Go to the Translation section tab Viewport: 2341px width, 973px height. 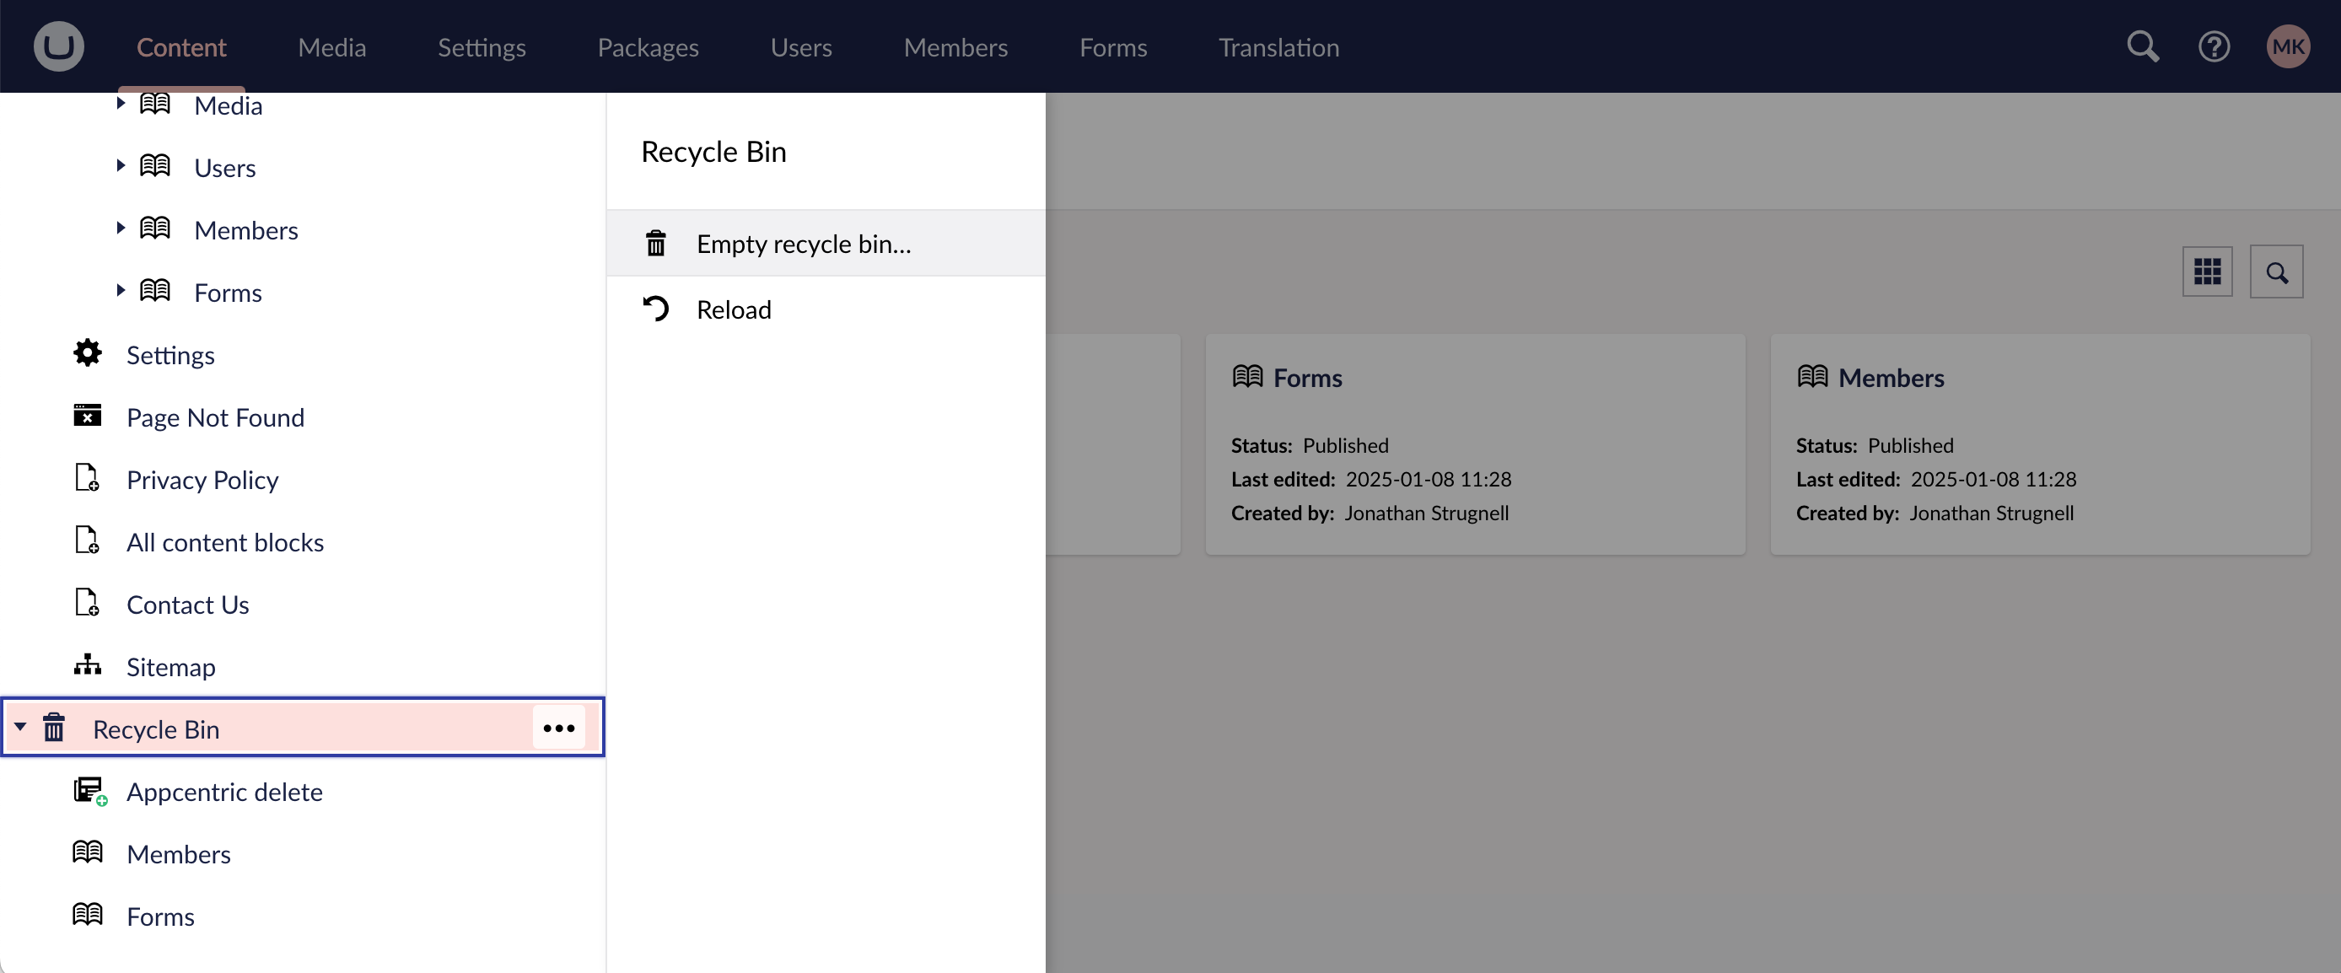[1278, 47]
